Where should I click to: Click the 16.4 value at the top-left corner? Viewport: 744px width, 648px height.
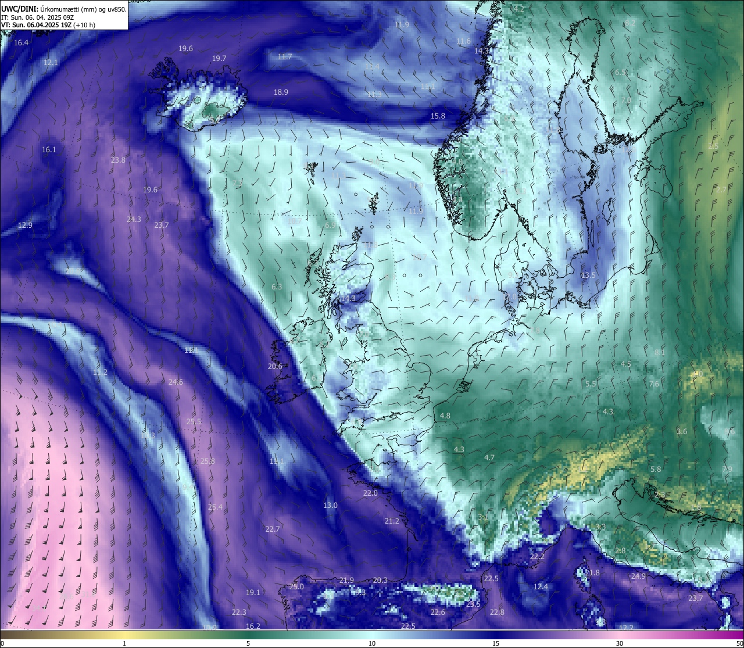click(21, 43)
